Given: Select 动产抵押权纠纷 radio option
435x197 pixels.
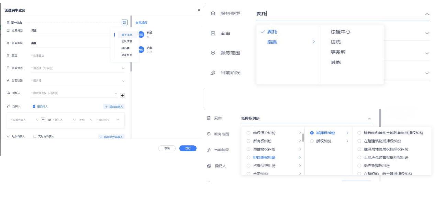Looking at the screenshot, I should coord(359,165).
